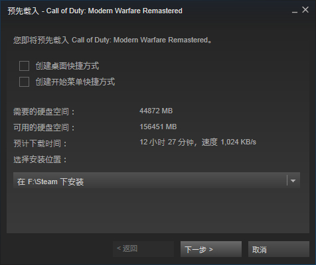Click the < 返回 button
The height and width of the screenshot is (265, 316).
[143, 249]
